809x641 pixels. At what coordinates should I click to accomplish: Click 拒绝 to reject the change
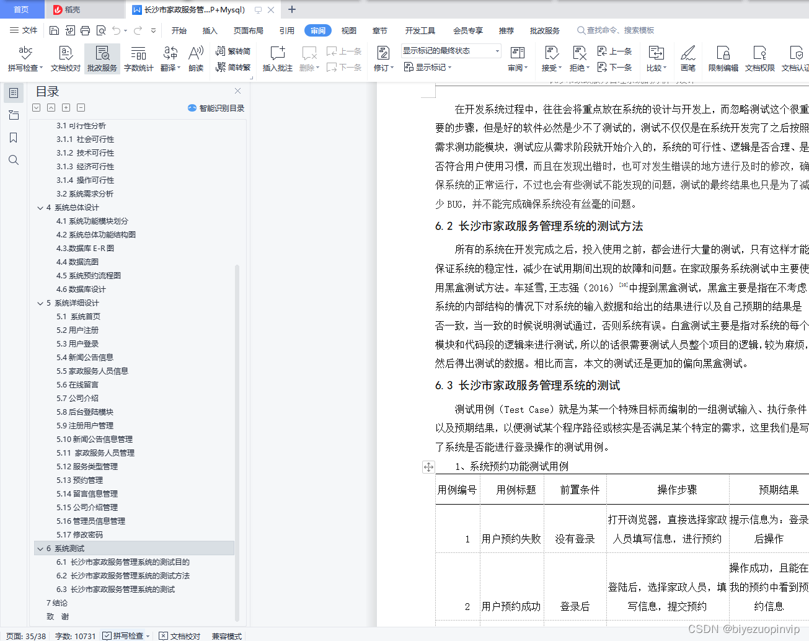coord(580,59)
